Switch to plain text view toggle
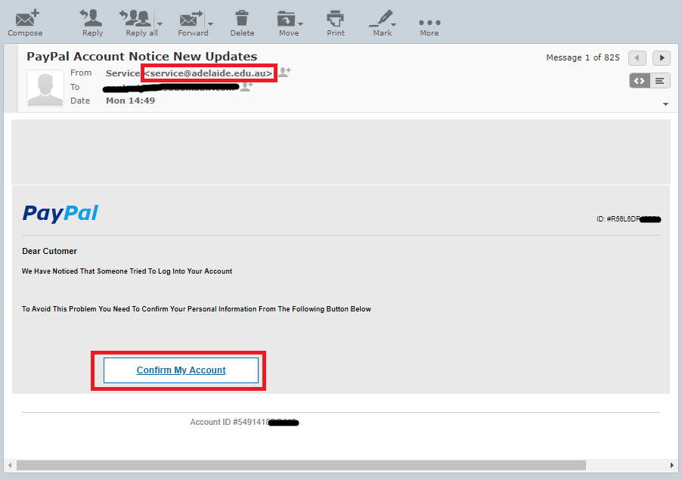 pos(660,81)
